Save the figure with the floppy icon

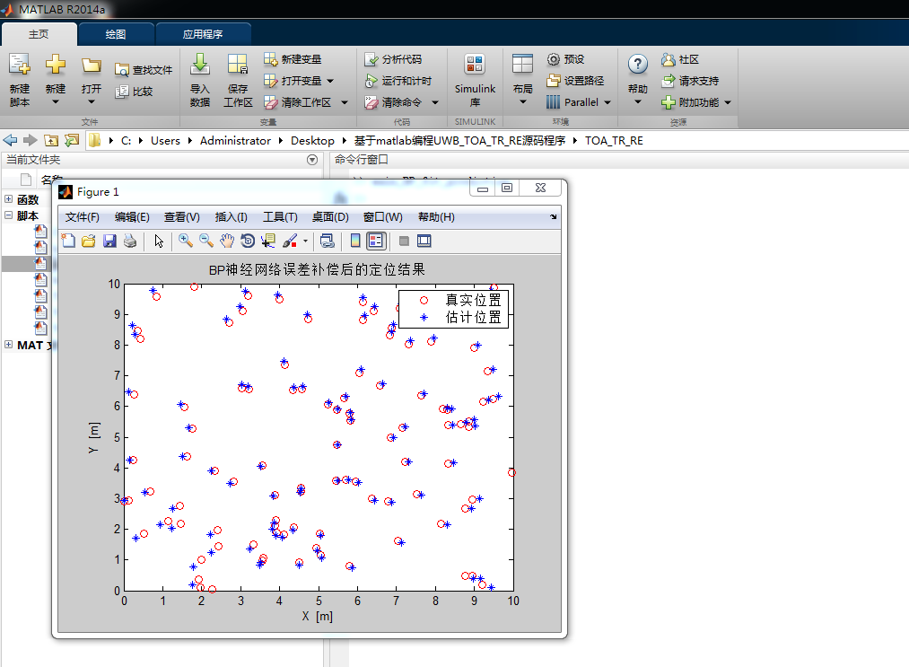(x=109, y=241)
